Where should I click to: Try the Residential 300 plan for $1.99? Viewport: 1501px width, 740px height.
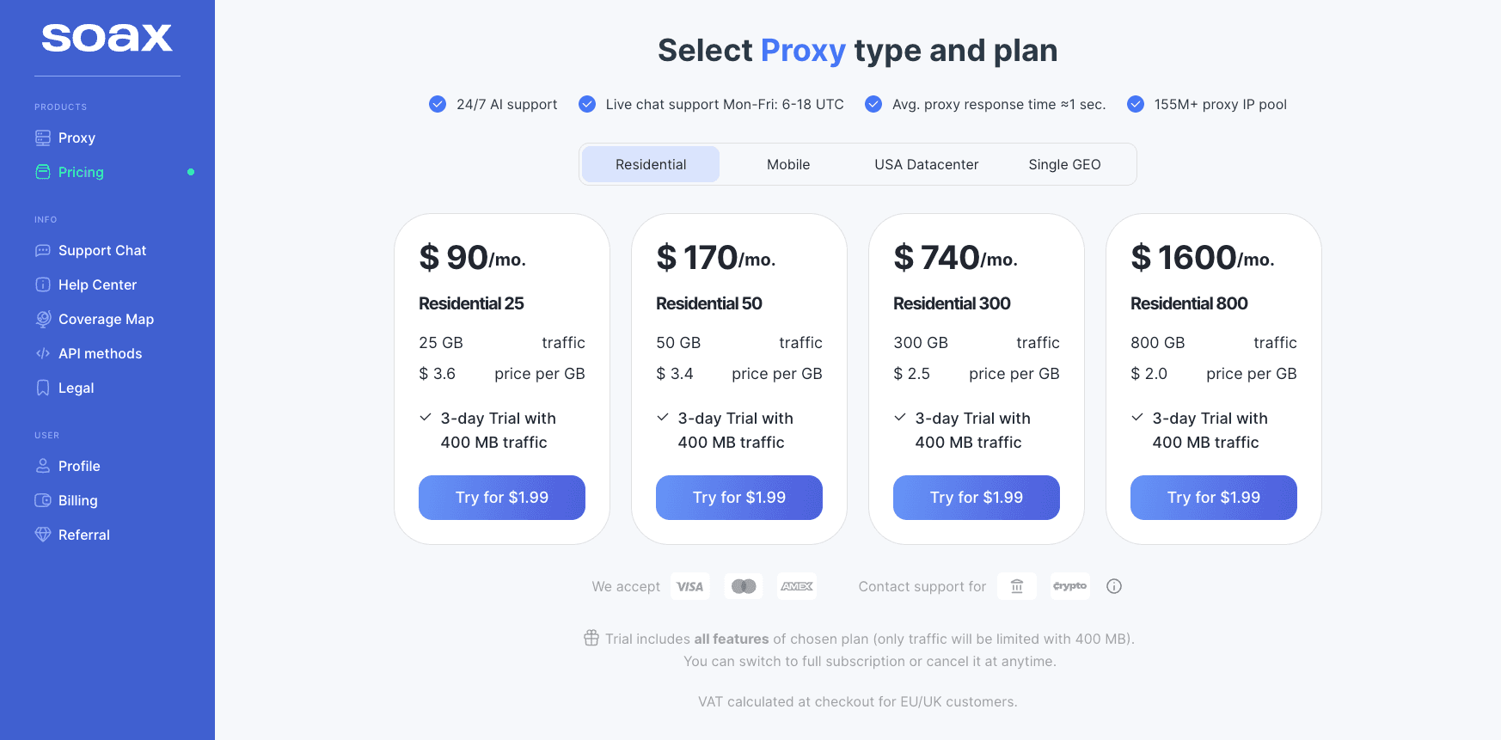click(977, 498)
